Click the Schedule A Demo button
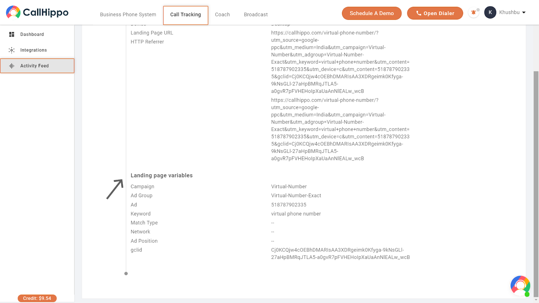The height and width of the screenshot is (303, 539). point(372,13)
